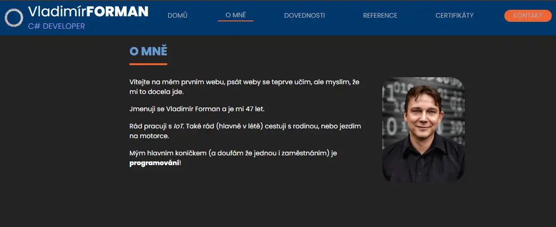Click the bold FORMAN surname in header

[x=117, y=12]
